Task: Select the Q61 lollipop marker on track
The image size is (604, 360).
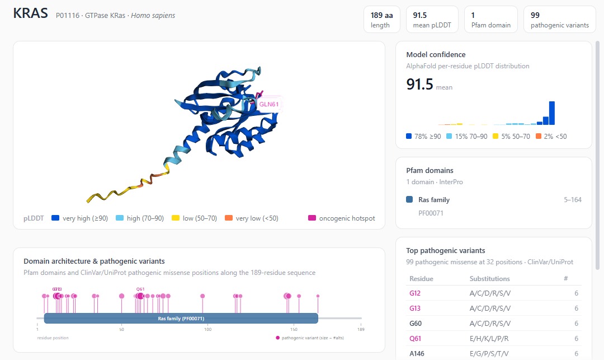Action: pyautogui.click(x=140, y=296)
